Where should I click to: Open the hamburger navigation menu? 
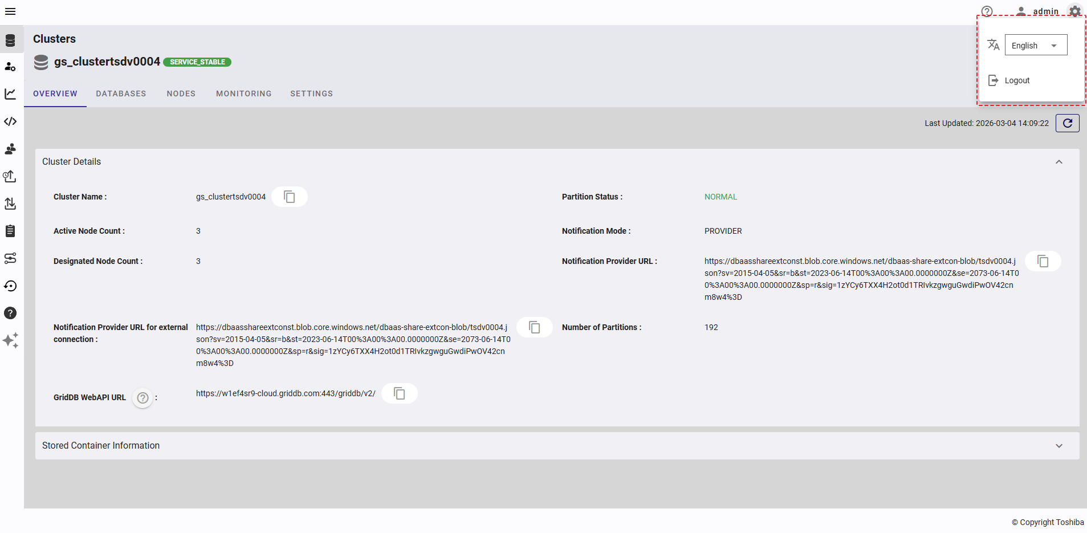[10, 11]
